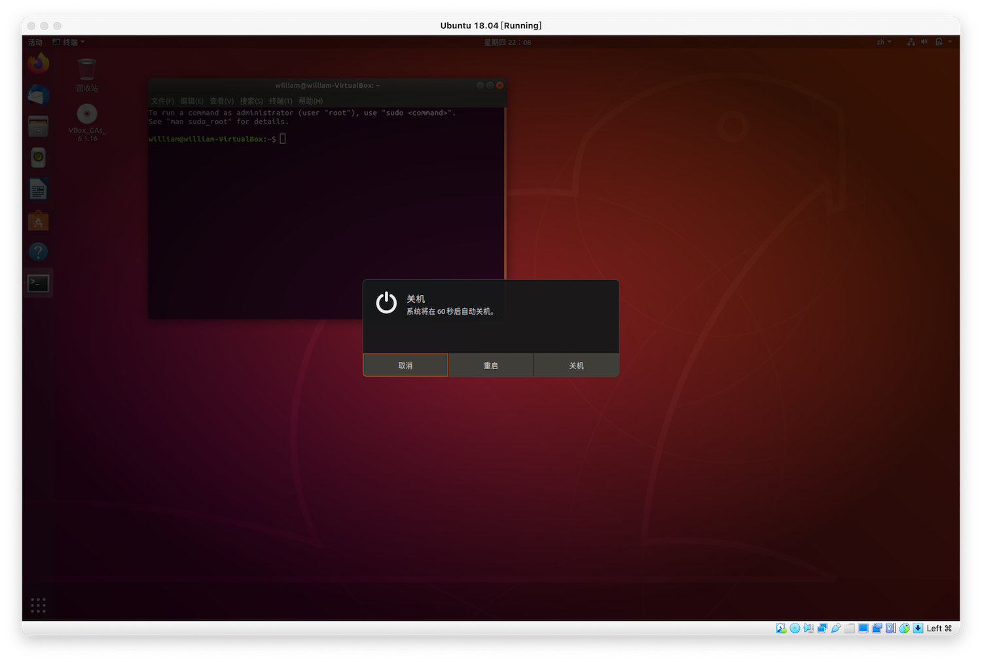Click the 重启 restart button

(x=491, y=365)
